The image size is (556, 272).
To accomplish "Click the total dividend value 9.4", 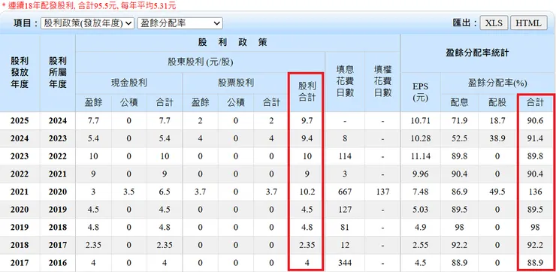I will click(307, 139).
